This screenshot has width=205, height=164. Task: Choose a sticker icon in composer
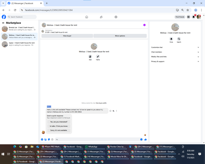tap(49, 139)
